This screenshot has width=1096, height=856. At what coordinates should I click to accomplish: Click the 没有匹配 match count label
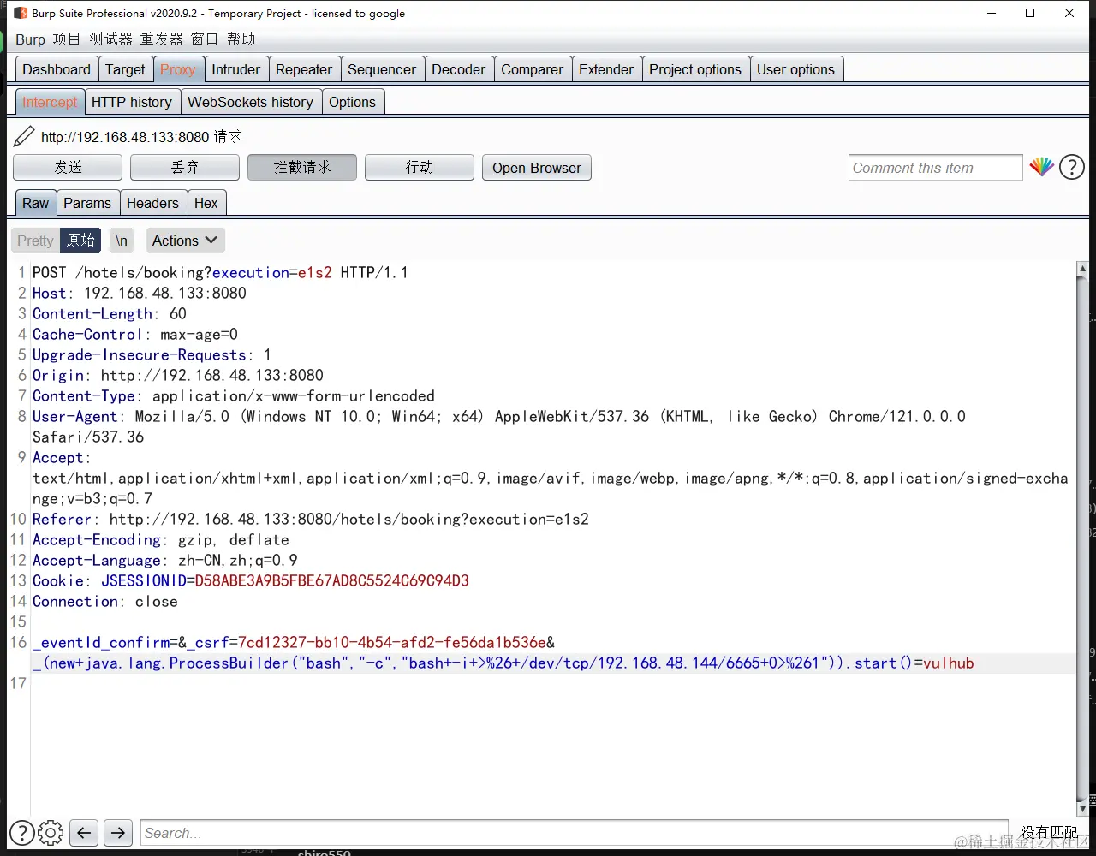[1048, 832]
